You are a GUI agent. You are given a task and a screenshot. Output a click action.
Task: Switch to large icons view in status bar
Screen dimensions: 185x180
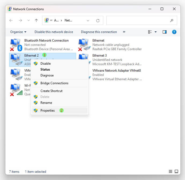[176, 171]
